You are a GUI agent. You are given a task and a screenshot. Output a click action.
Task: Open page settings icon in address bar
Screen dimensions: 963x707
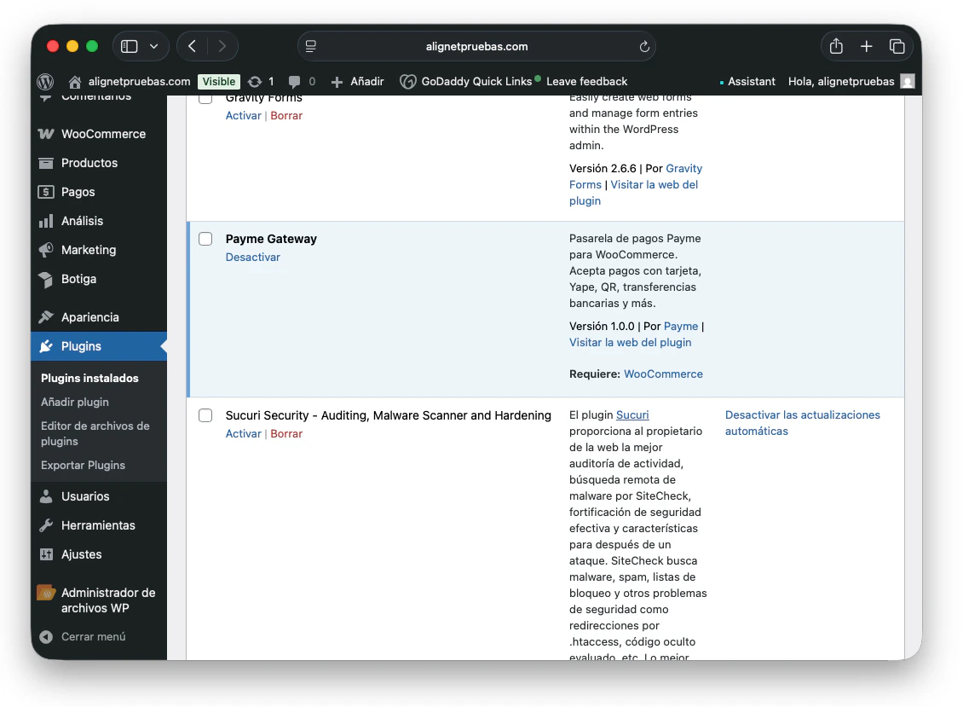[311, 46]
